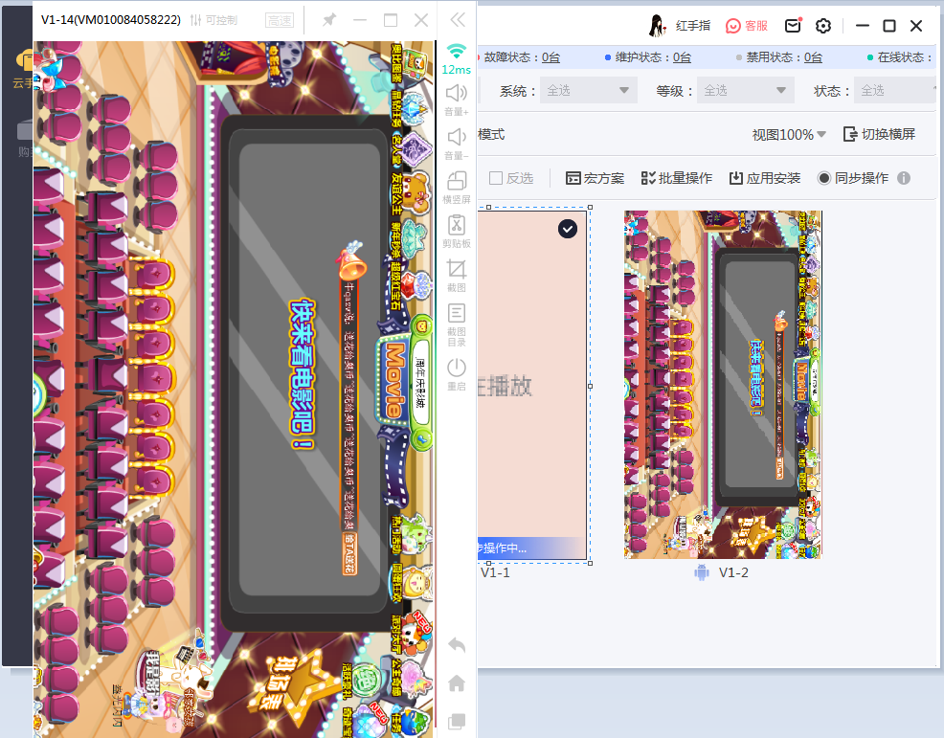
Task: Tap the 排场表 star in game
Action: coord(294,686)
